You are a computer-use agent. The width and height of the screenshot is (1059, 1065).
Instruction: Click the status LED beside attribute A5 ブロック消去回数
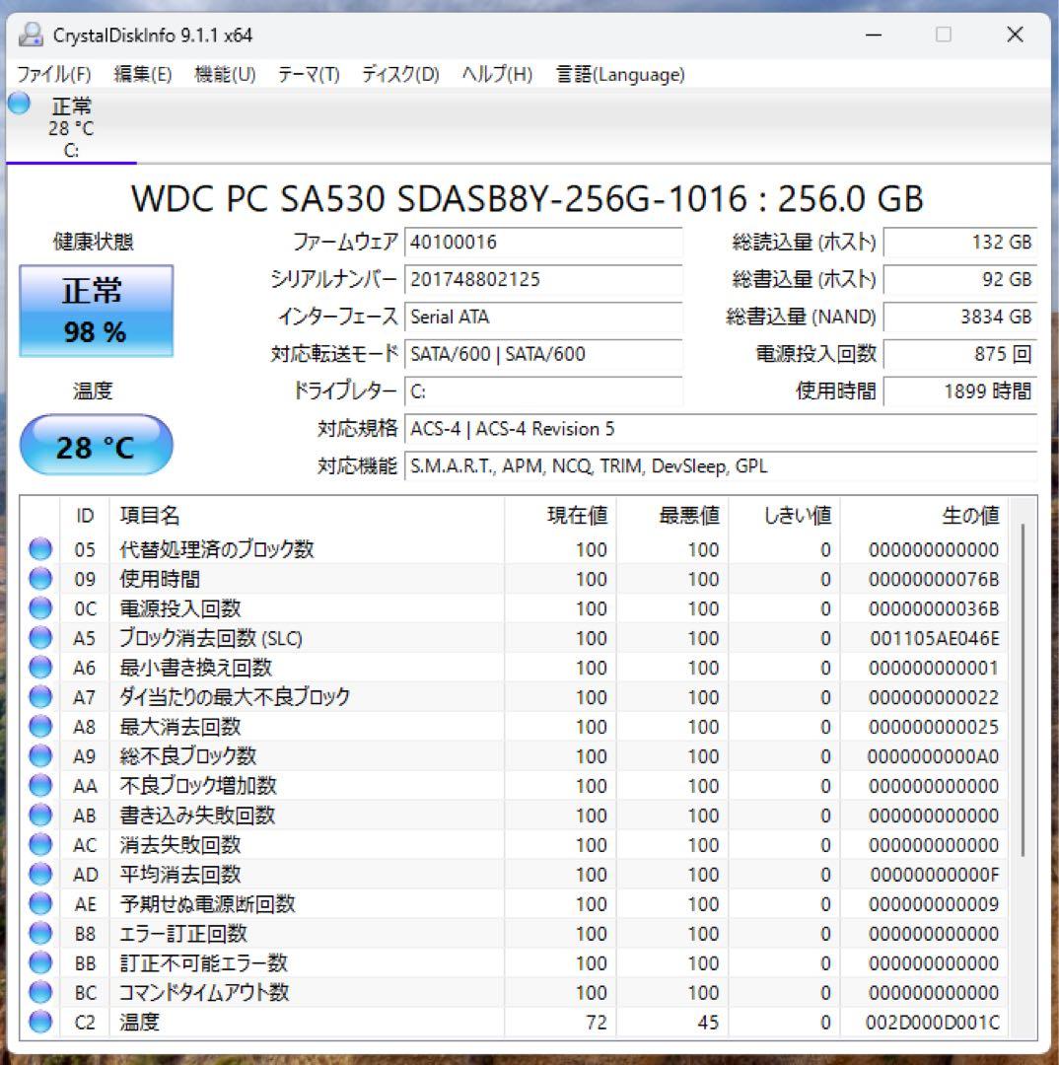point(39,638)
